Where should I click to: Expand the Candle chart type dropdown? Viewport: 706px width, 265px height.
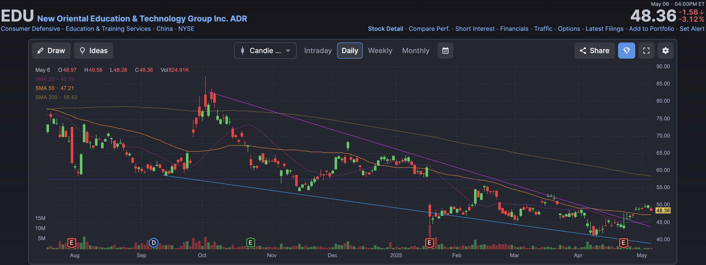point(265,51)
